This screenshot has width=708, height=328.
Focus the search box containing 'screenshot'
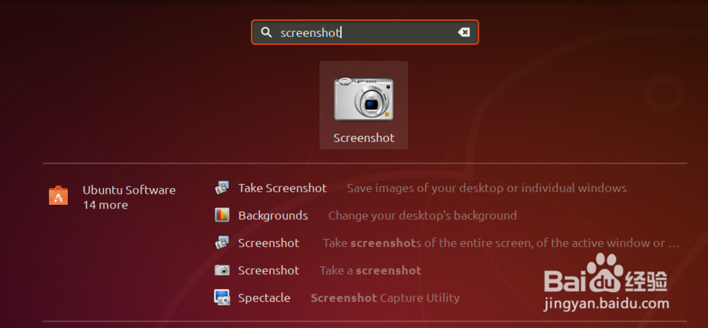pos(365,33)
